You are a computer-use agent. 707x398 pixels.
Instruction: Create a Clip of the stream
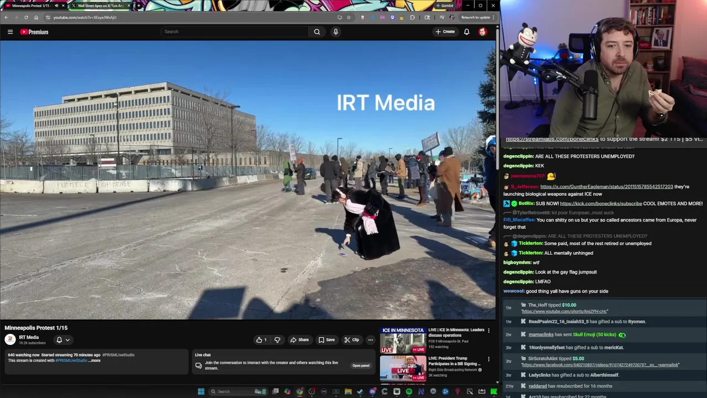(x=351, y=340)
